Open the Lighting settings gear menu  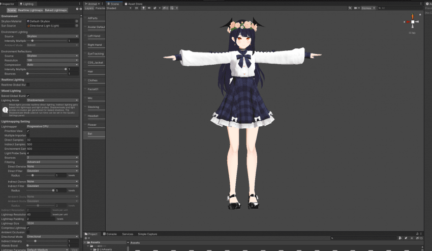(x=80, y=9)
